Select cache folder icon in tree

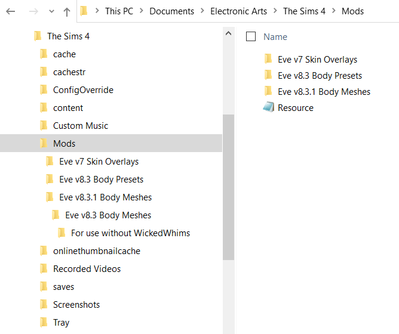(44, 54)
